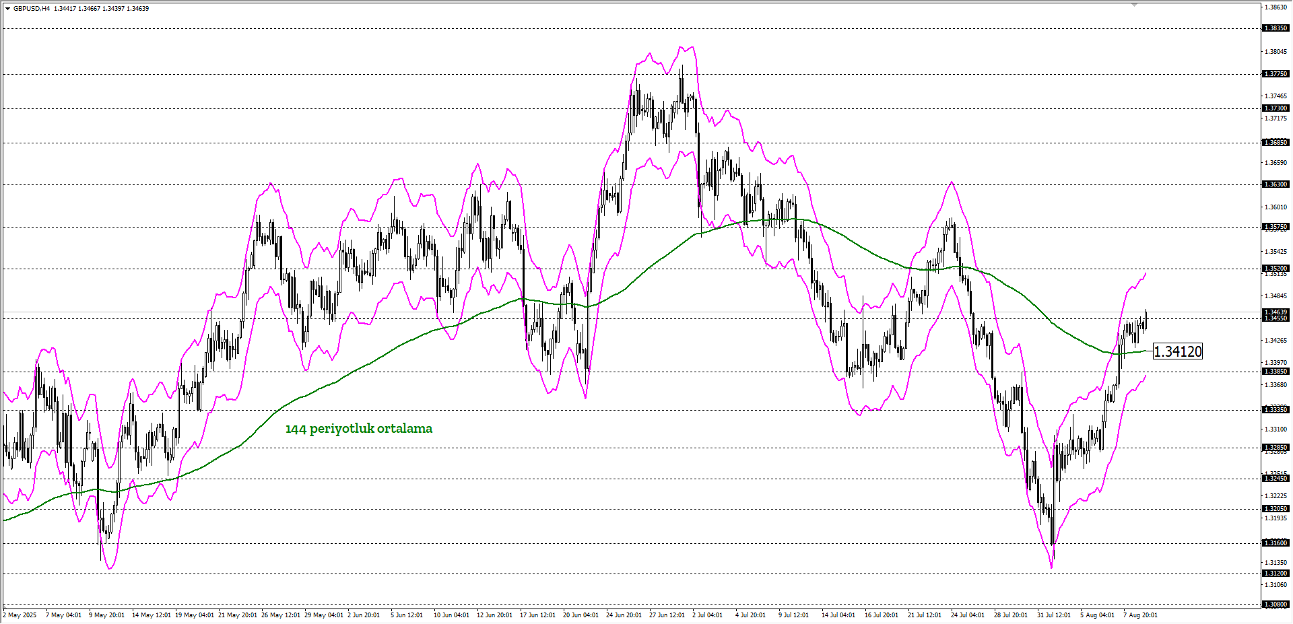Click the 1.37300 horizontal line price tag

tap(1275, 108)
